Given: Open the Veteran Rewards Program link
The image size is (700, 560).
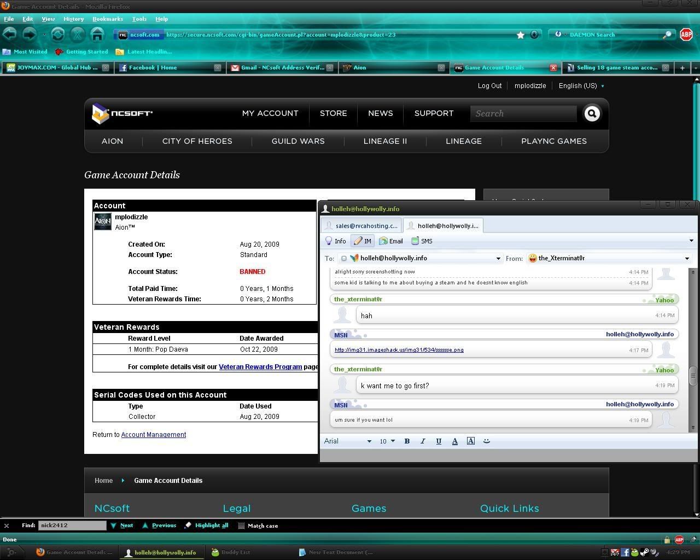Looking at the screenshot, I should click(x=260, y=366).
